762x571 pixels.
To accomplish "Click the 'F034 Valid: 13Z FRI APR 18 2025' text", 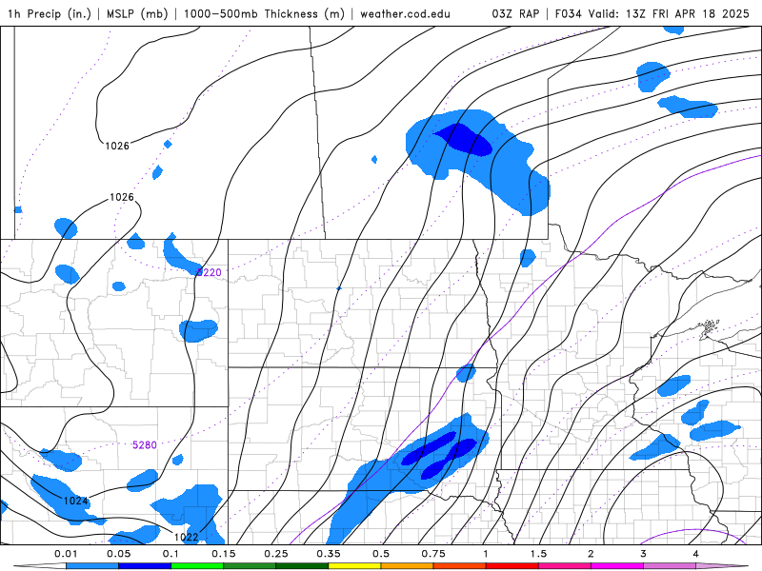I will pyautogui.click(x=652, y=13).
